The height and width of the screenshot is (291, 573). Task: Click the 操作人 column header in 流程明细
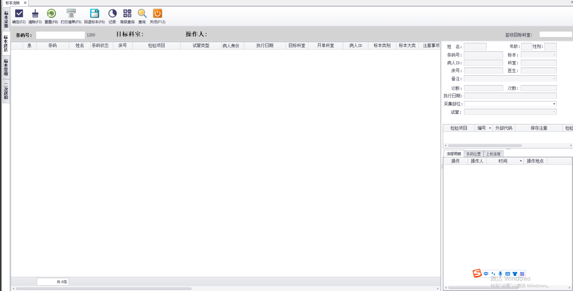click(x=477, y=161)
